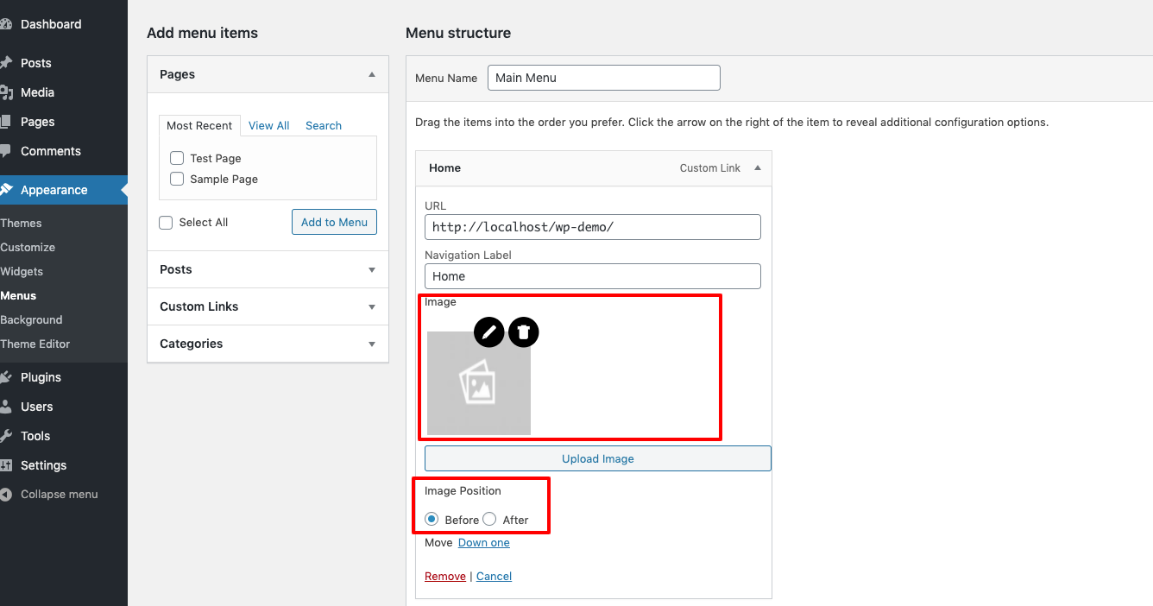Focus the Menu Name input field

point(604,78)
